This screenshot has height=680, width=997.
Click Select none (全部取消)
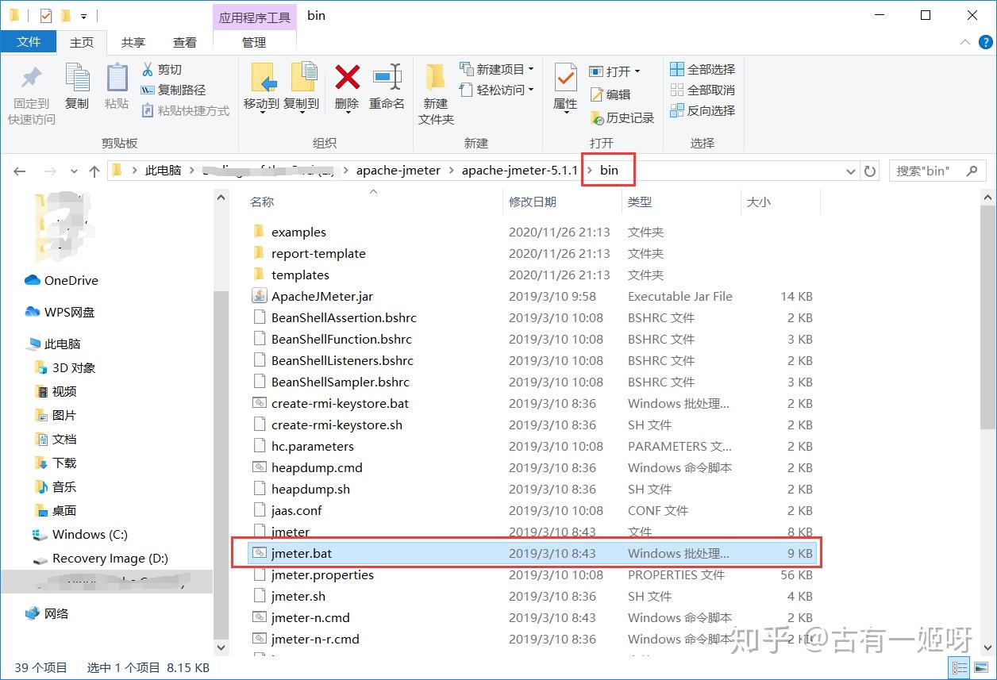coord(703,90)
